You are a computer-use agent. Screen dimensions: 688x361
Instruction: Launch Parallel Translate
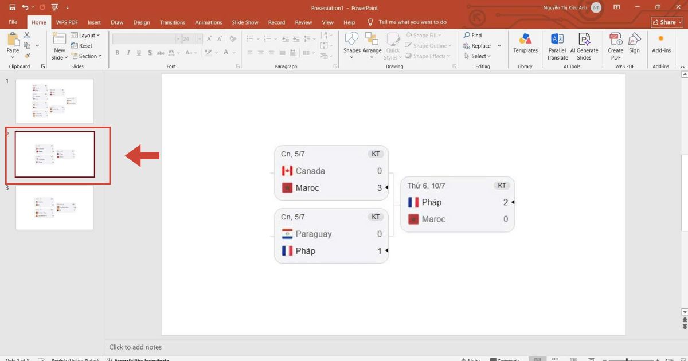(557, 46)
